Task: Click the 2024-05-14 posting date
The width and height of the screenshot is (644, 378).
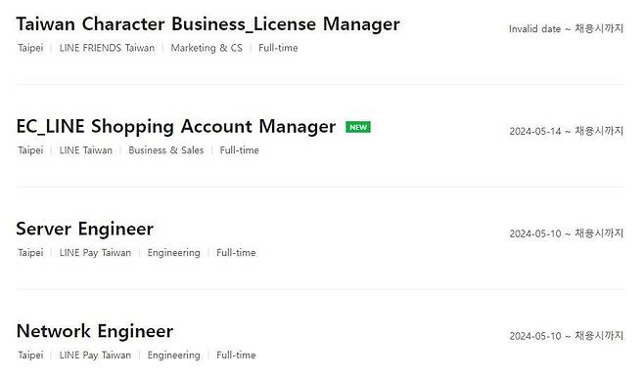Action: pyautogui.click(x=535, y=131)
